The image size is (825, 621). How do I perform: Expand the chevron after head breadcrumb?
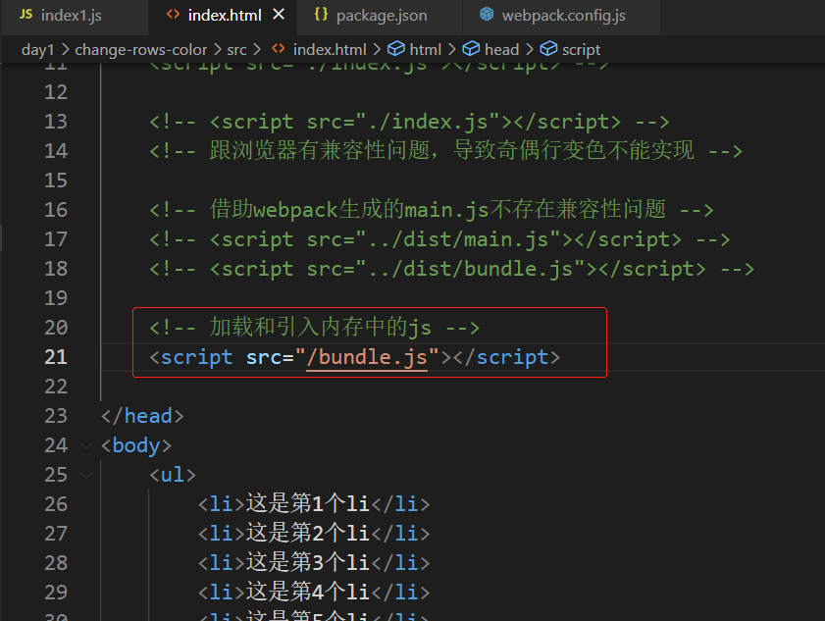[x=530, y=49]
